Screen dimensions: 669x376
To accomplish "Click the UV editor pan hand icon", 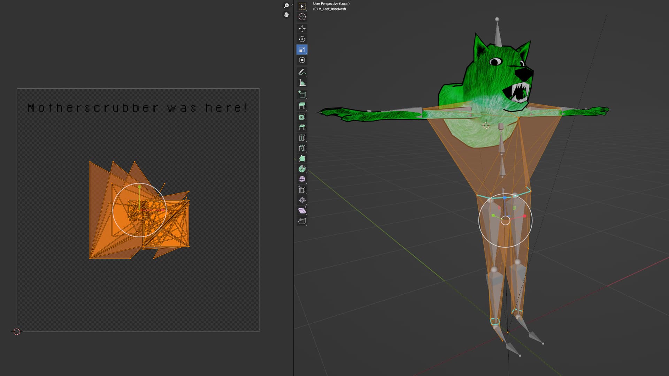I will [x=286, y=15].
